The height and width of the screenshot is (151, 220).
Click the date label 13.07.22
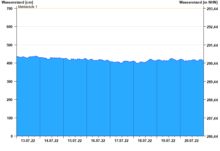coord(28,141)
